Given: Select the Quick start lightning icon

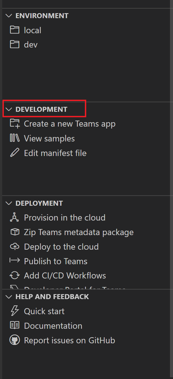Looking at the screenshot, I should [15, 311].
